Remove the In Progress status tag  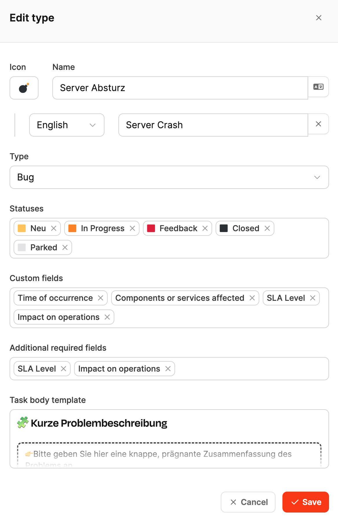[x=132, y=228]
